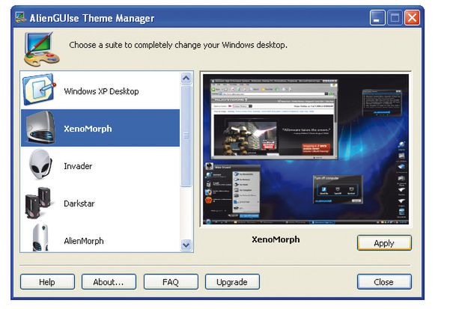This screenshot has height=309, width=459.
Task: Close the window with the red X
Action: pos(412,17)
